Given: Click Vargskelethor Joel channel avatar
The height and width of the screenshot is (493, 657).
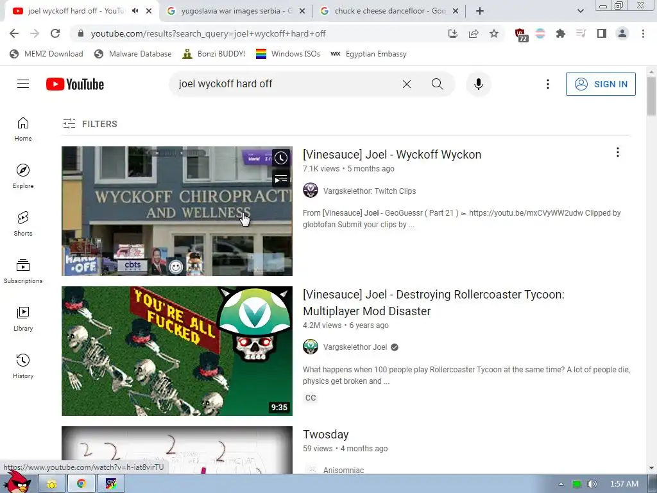Looking at the screenshot, I should point(311,347).
